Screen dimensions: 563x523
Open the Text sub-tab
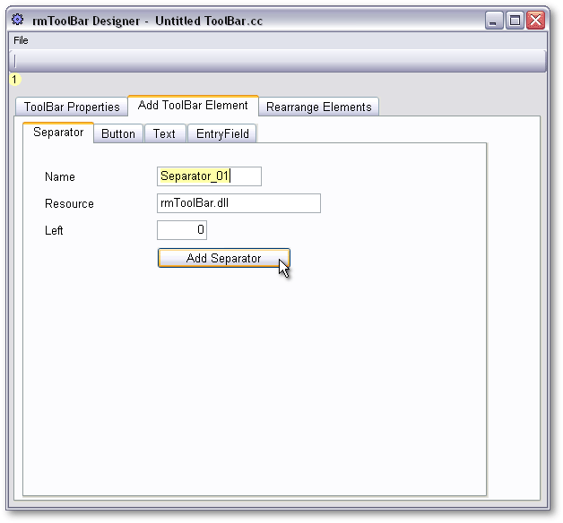pyautogui.click(x=164, y=133)
